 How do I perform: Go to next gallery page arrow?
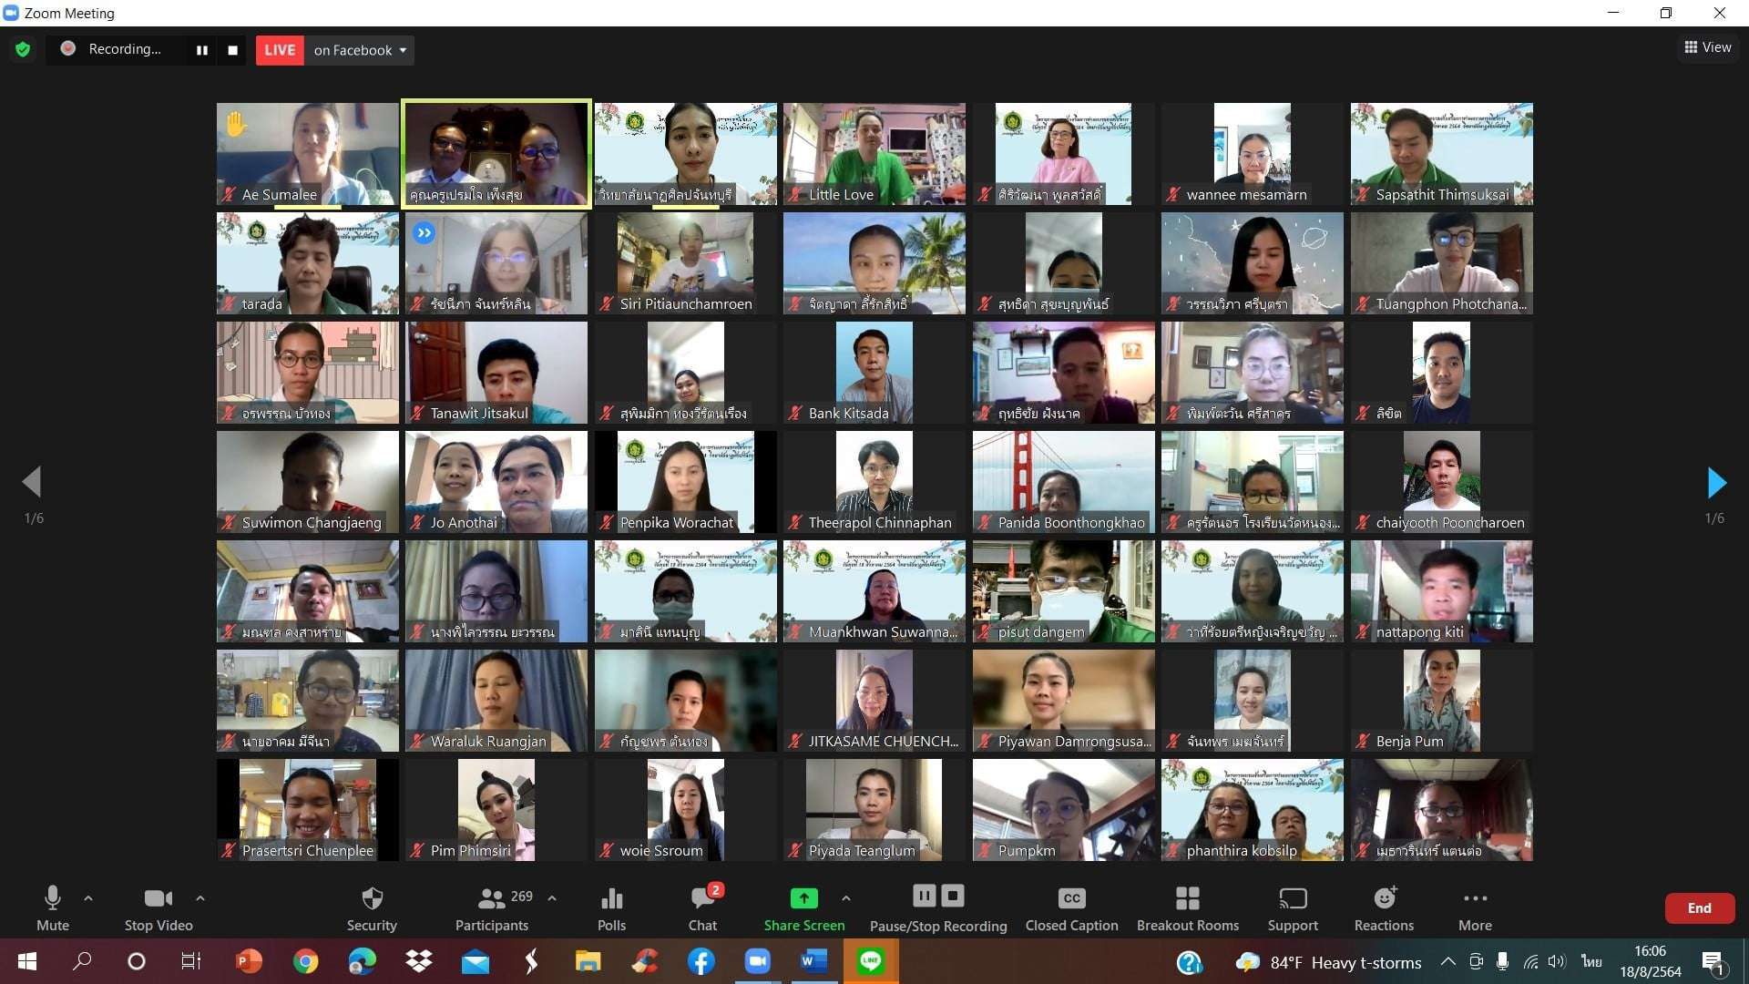(1715, 482)
